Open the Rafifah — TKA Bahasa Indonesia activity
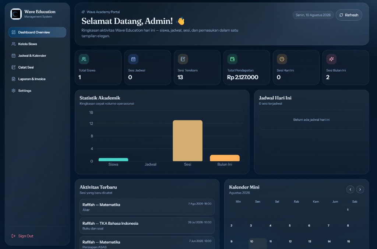This screenshot has height=249, width=377. pyautogui.click(x=147, y=226)
